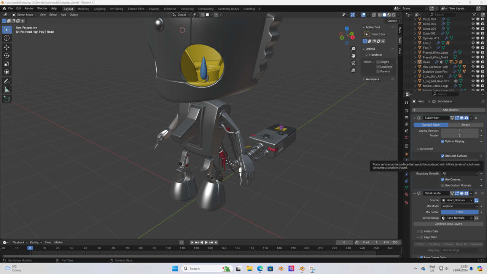Open the viewport Options dropdown
The width and height of the screenshot is (487, 274).
tap(393, 21)
